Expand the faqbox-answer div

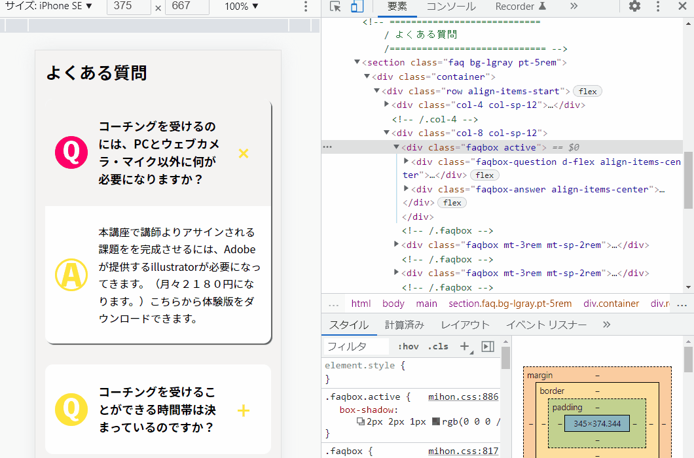[406, 189]
